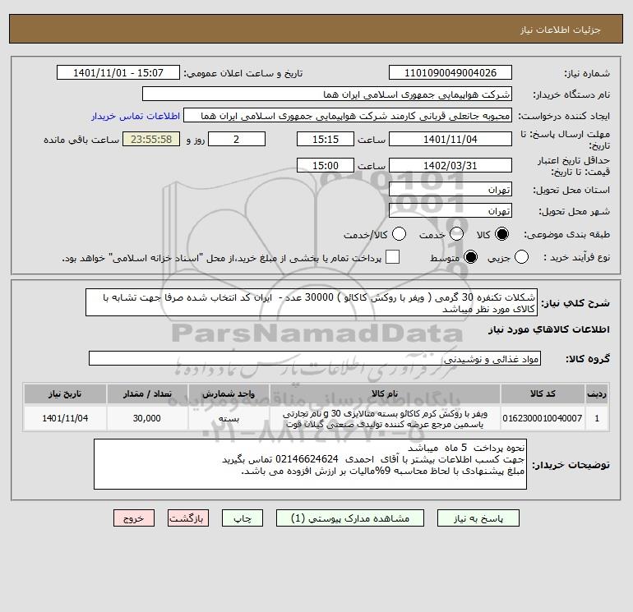Select the کالا/خدمت radio button
This screenshot has height=612, width=633.
pyautogui.click(x=400, y=234)
